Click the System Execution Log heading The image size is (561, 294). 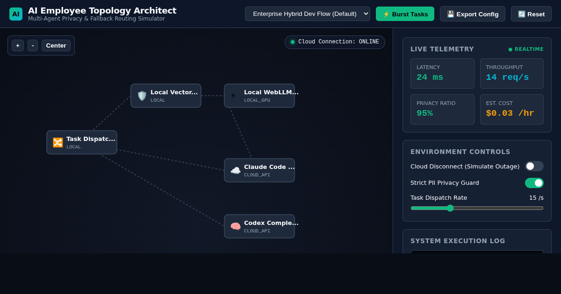click(458, 241)
